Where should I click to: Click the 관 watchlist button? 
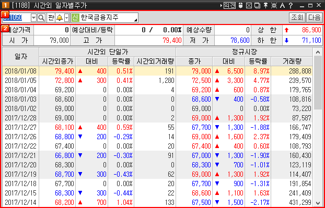51,18
